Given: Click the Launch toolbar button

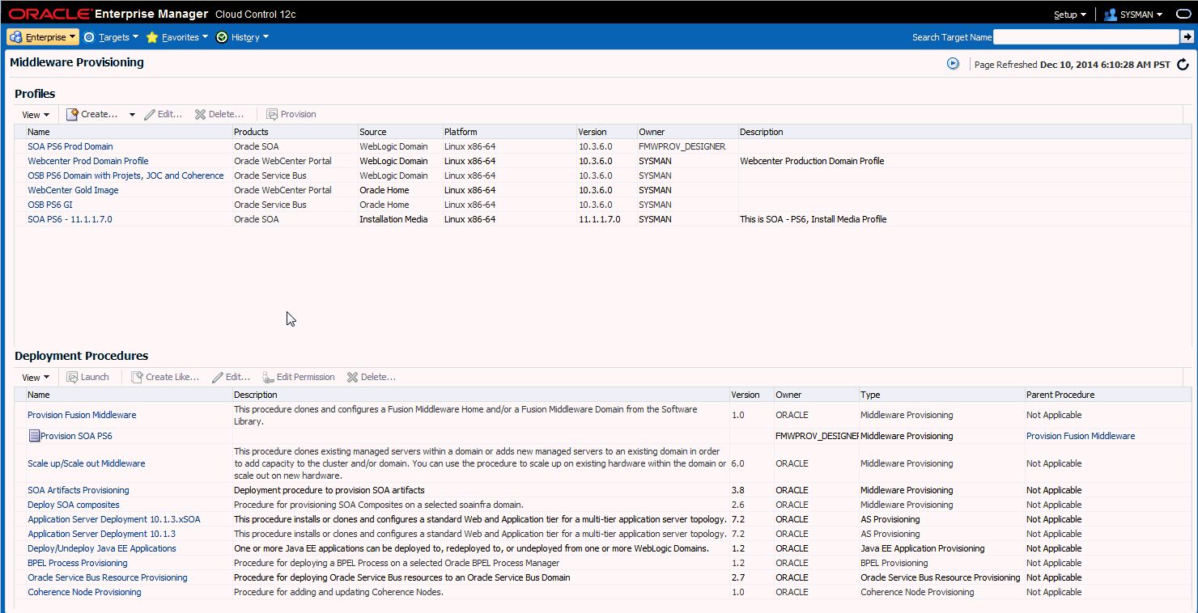Looking at the screenshot, I should click(x=87, y=377).
